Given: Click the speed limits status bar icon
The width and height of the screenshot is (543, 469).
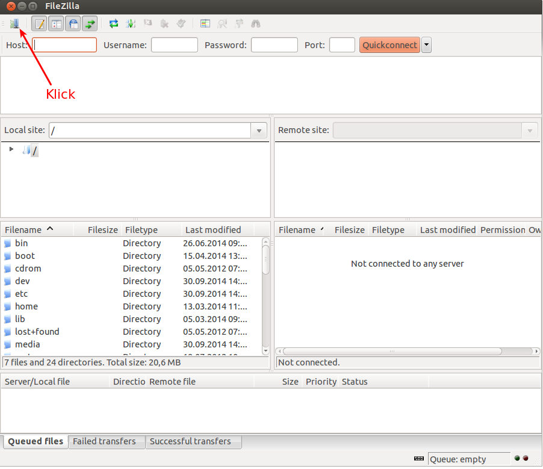Looking at the screenshot, I should [418, 458].
